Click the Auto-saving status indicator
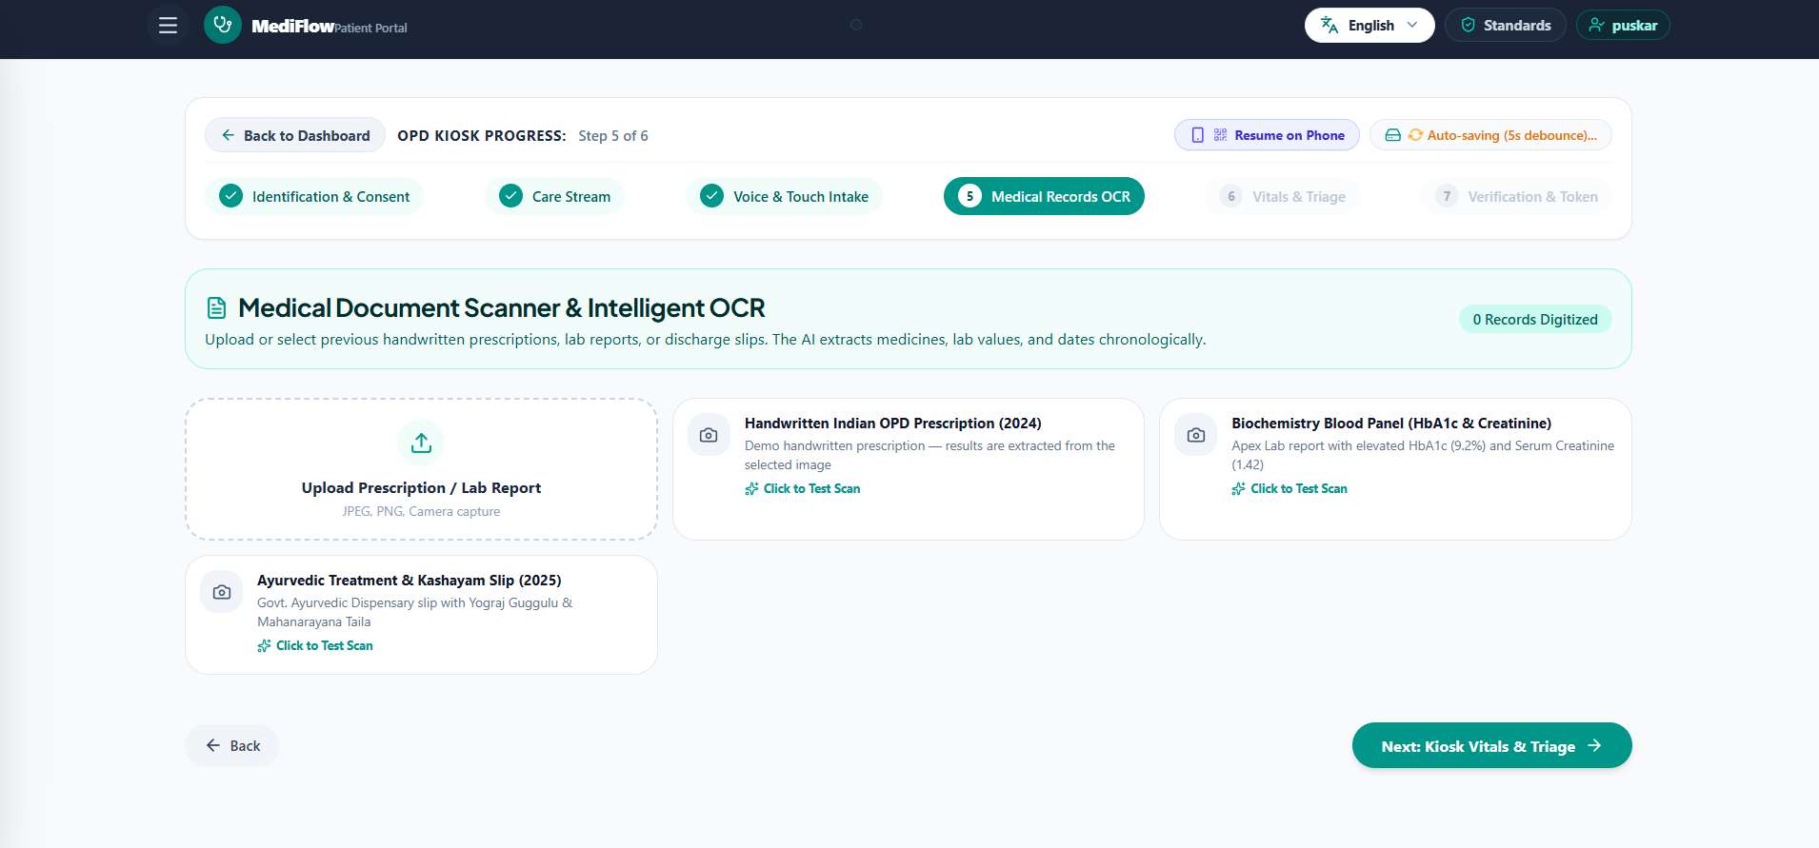Viewport: 1819px width, 848px height. click(1490, 135)
